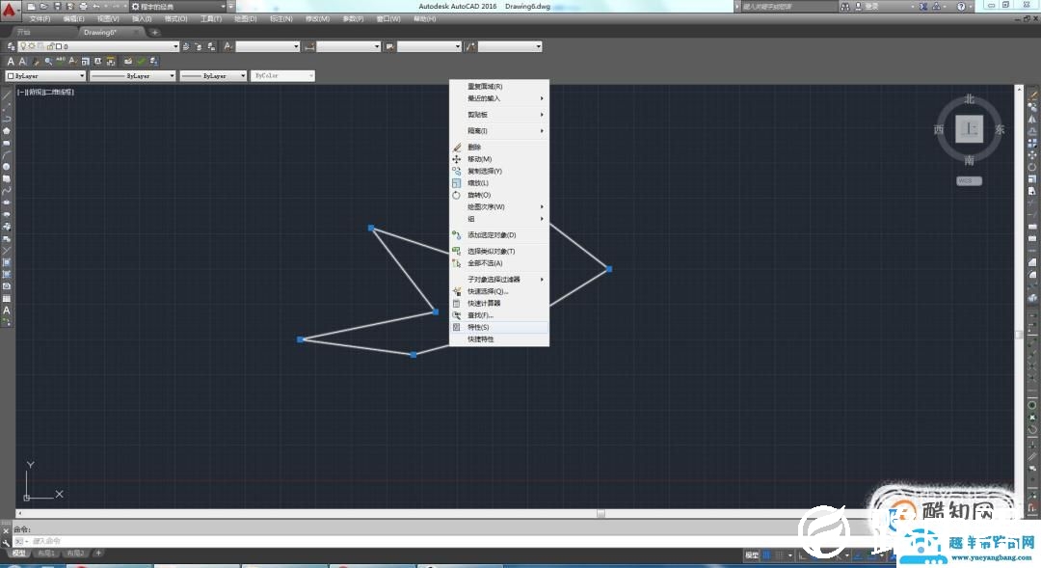Click the new drawing tab plus button
1041x568 pixels.
tap(155, 32)
